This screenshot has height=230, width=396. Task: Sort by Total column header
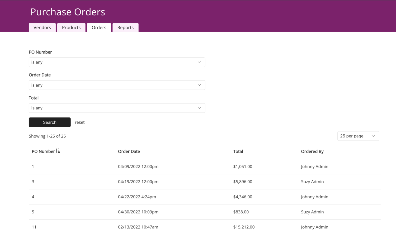pos(238,151)
